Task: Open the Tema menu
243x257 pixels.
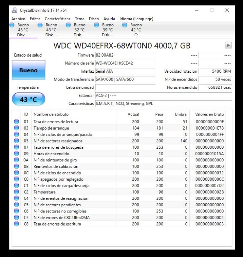Action: (80, 19)
